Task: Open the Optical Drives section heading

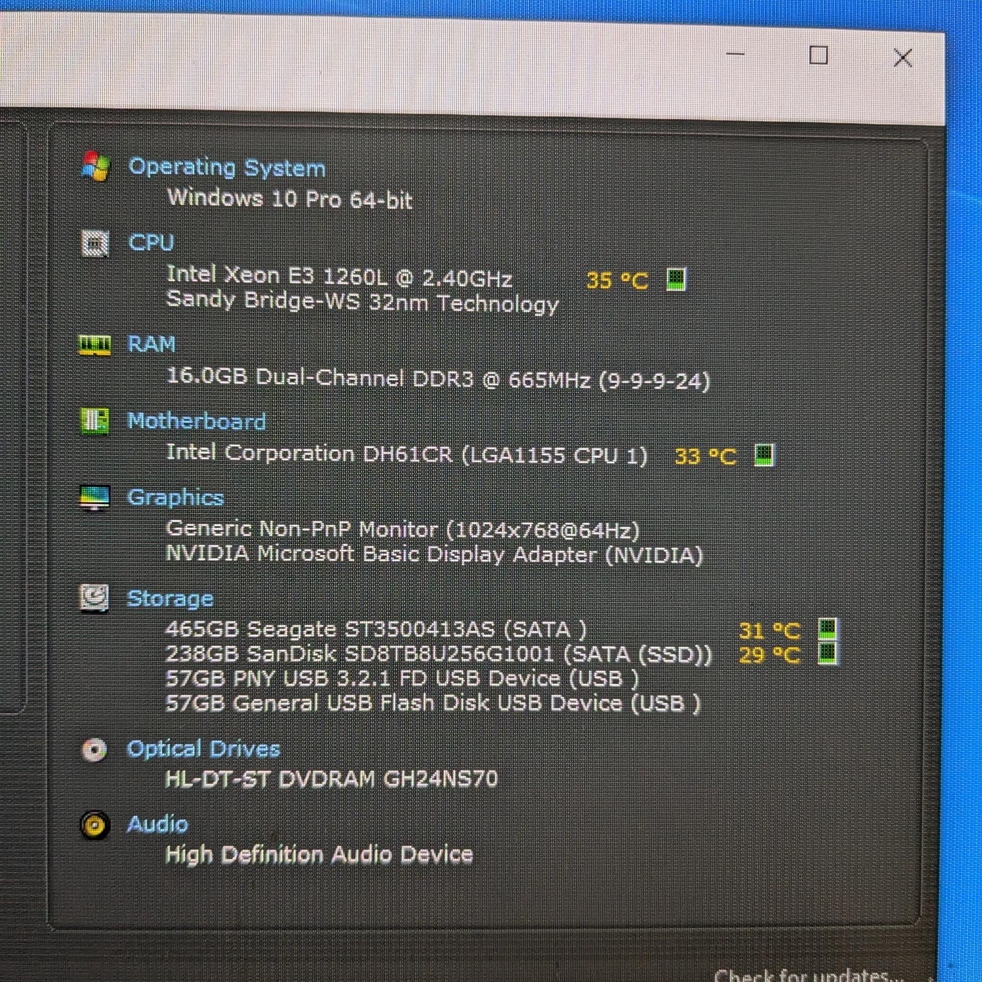Action: 203,749
